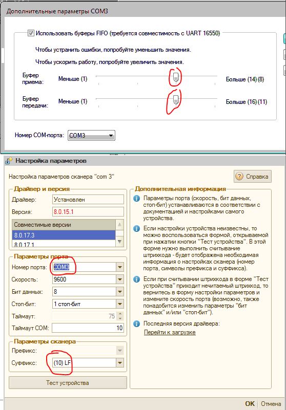
Task: Click the versions list scroll down arrow
Action: point(120,242)
